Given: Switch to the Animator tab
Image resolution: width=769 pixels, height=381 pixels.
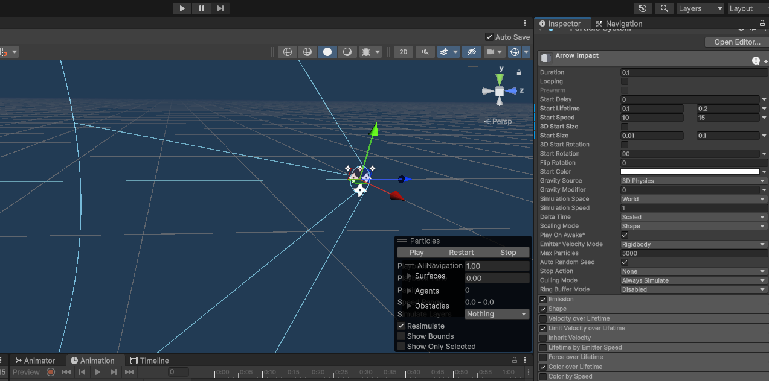Looking at the screenshot, I should tap(35, 361).
